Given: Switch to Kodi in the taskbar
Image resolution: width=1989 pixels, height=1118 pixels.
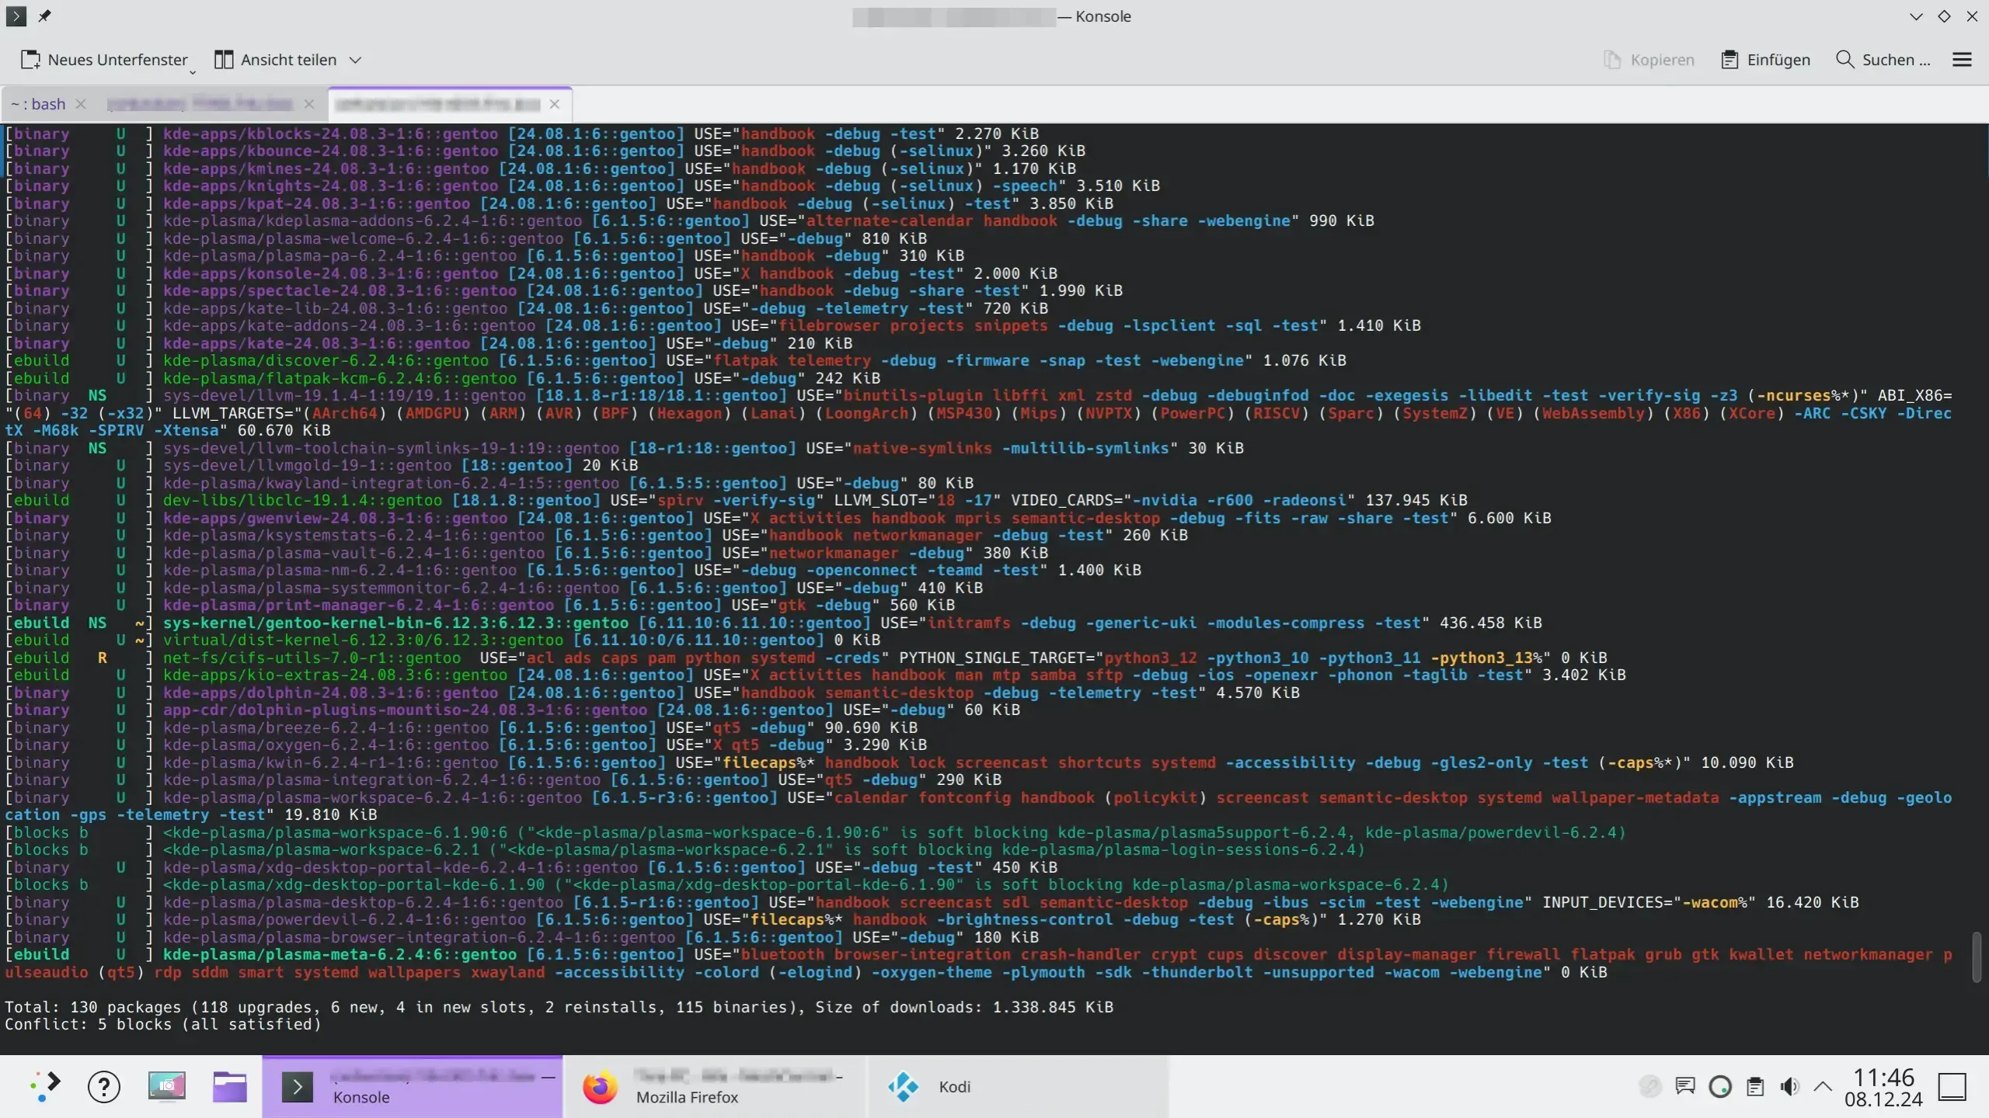Looking at the screenshot, I should [1016, 1086].
